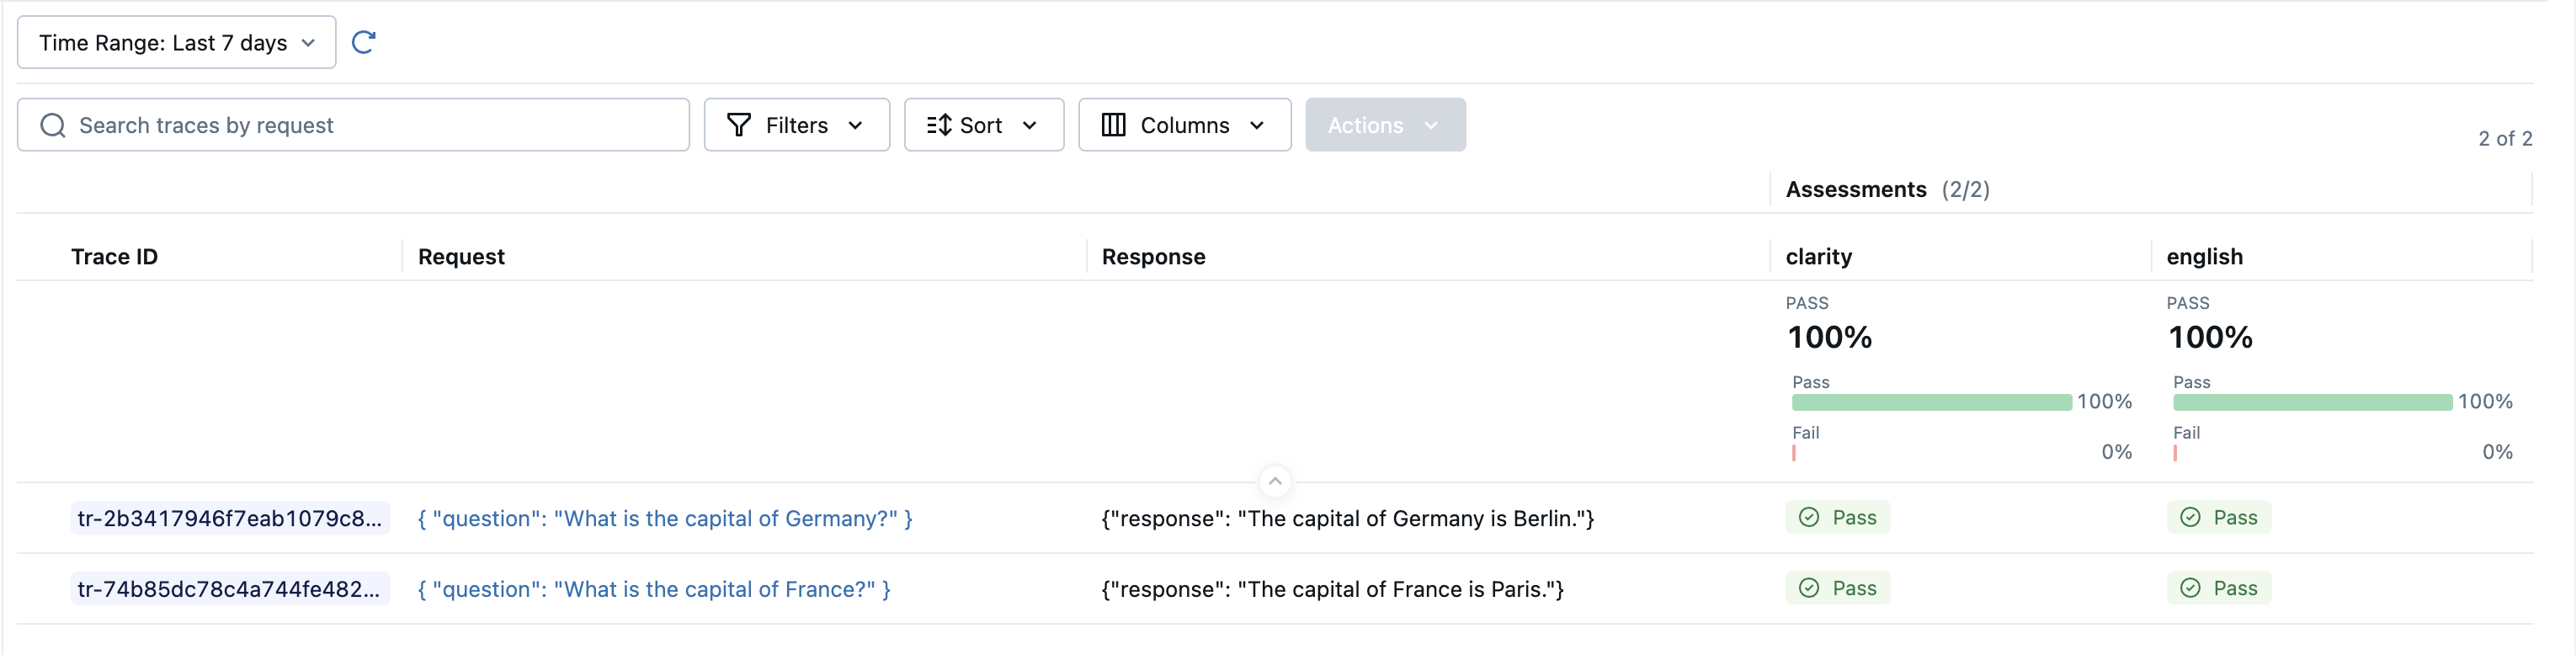The height and width of the screenshot is (655, 2576).
Task: Click France row english Pass check icon
Action: point(2190,588)
